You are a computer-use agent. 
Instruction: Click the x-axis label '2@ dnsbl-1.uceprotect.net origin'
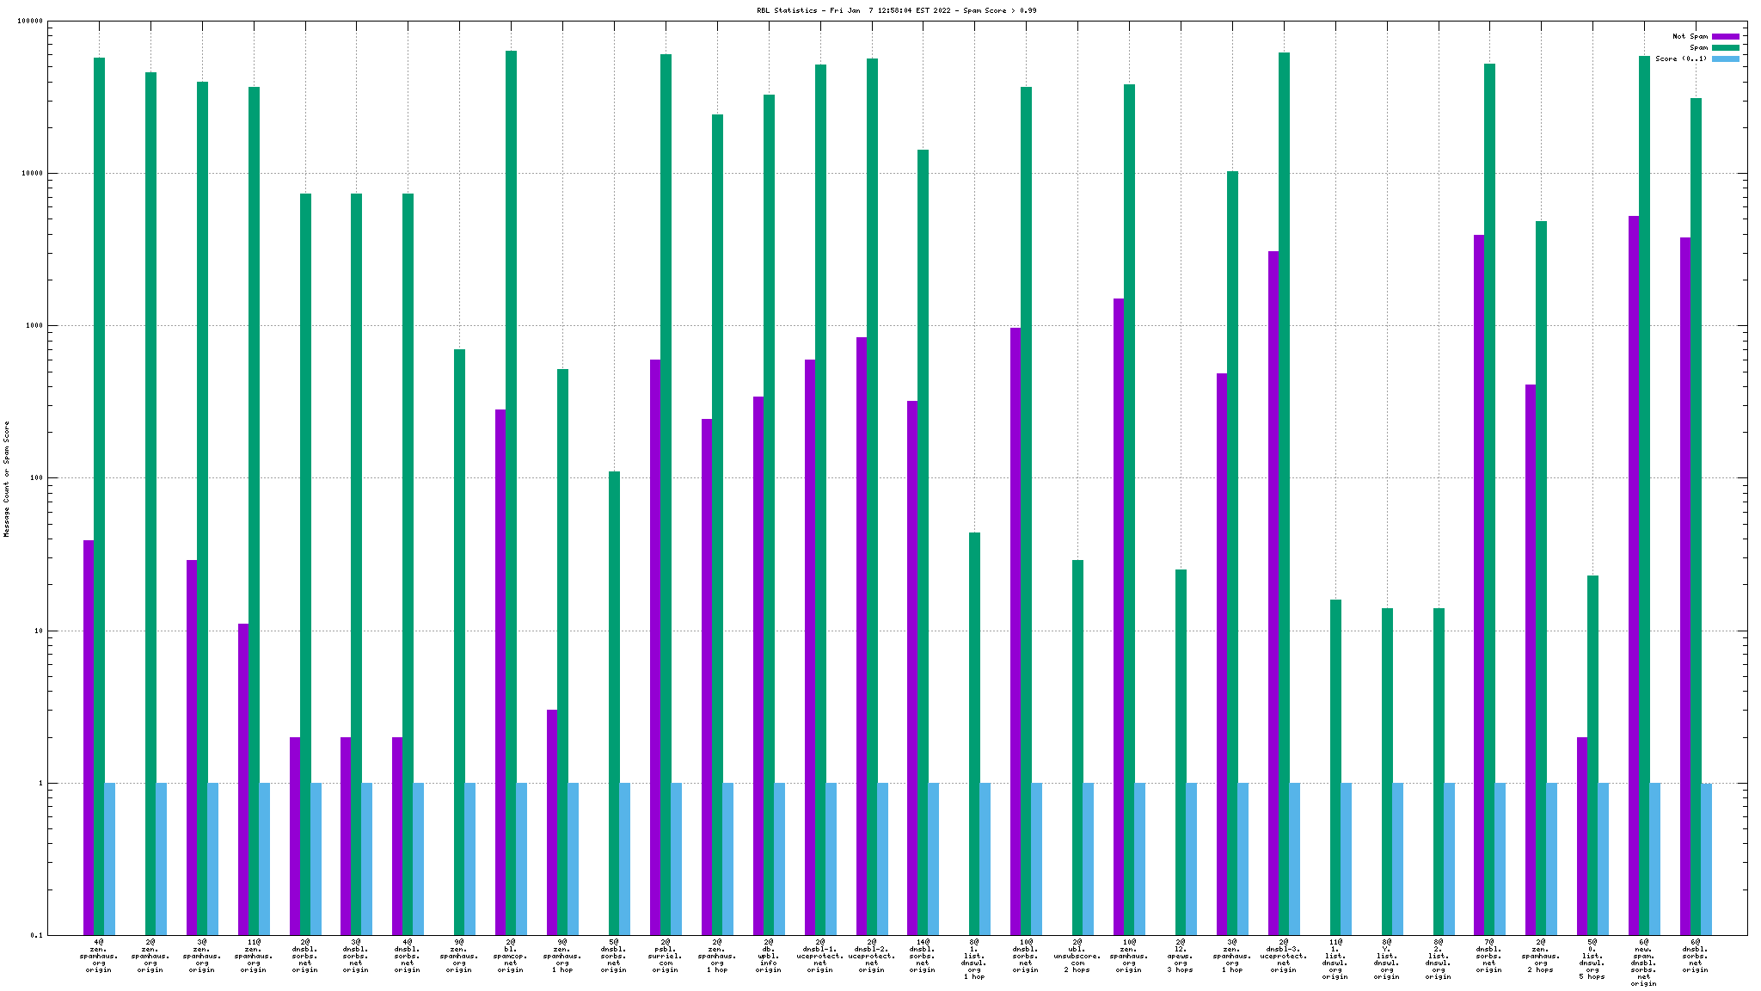coord(819,956)
